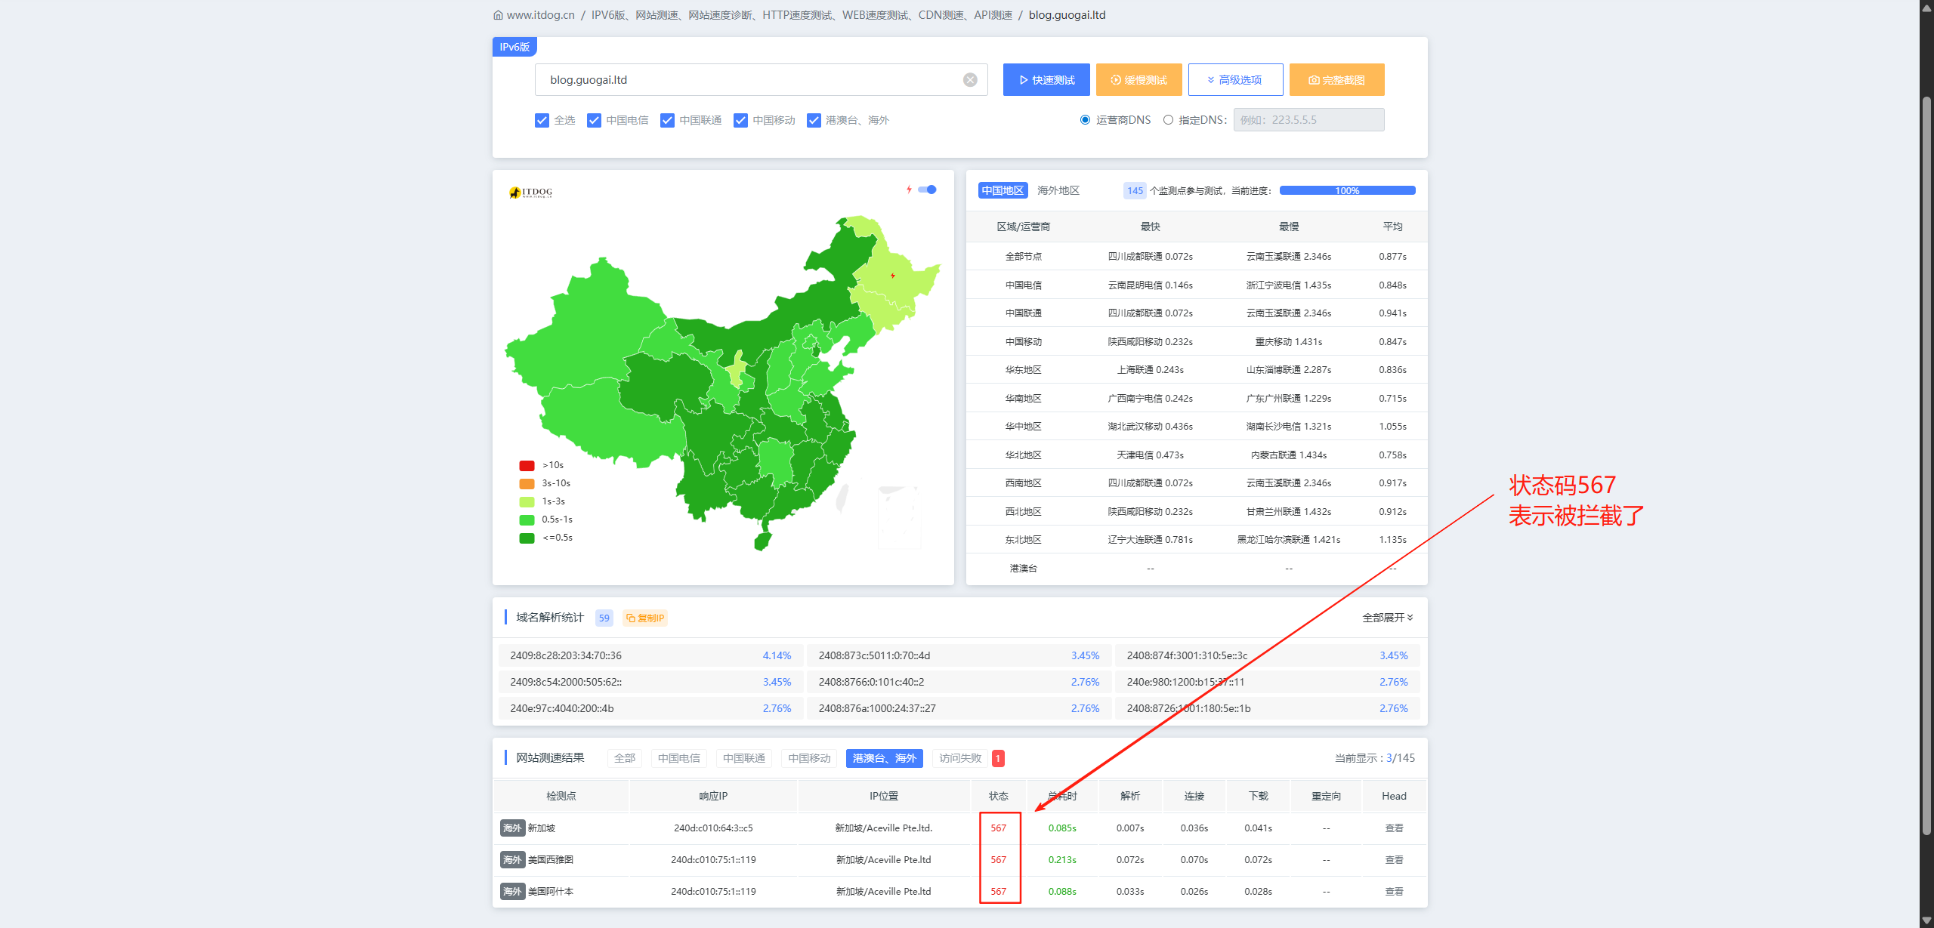Click the >10s red legend swatch
This screenshot has width=1934, height=928.
[527, 466]
